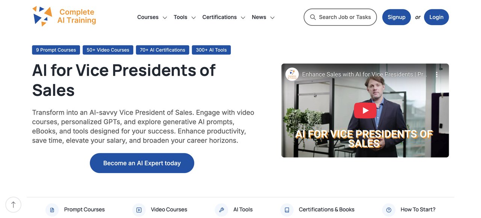481x218 pixels.
Task: Expand the Courses dropdown chevron
Action: pyautogui.click(x=165, y=18)
